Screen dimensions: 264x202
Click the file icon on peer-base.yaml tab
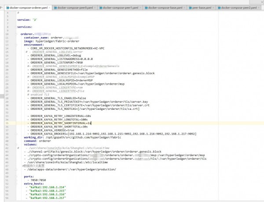point(190,8)
